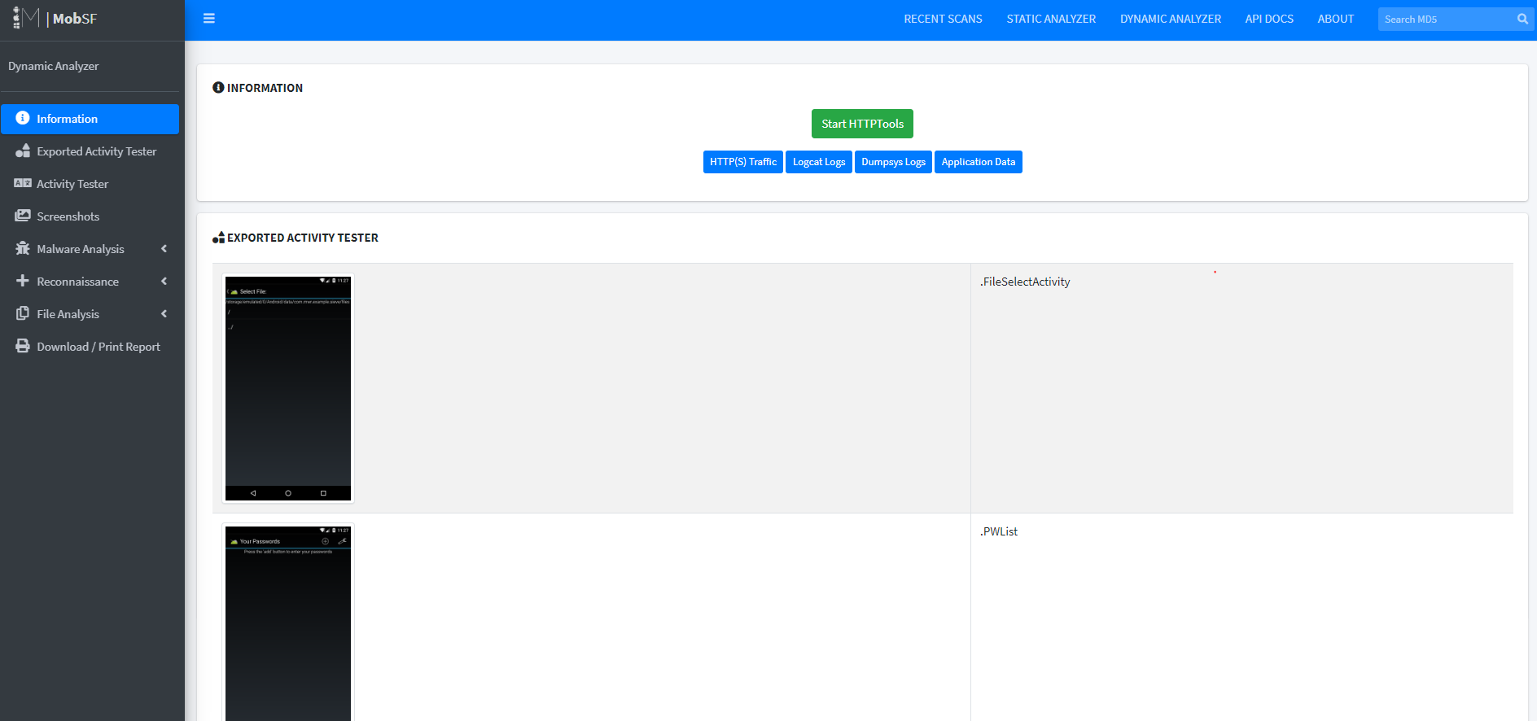The width and height of the screenshot is (1537, 721).
Task: Click the Malware Analysis bug icon
Action: pyautogui.click(x=23, y=249)
